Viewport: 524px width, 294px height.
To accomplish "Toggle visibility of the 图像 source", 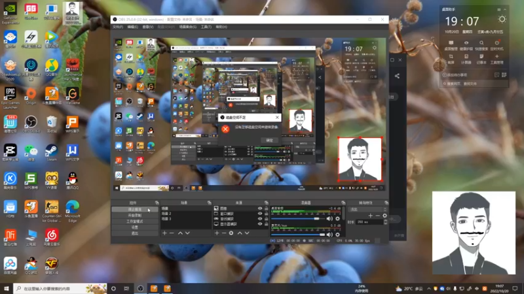I will [x=259, y=208].
